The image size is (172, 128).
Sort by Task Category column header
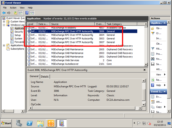(121, 24)
